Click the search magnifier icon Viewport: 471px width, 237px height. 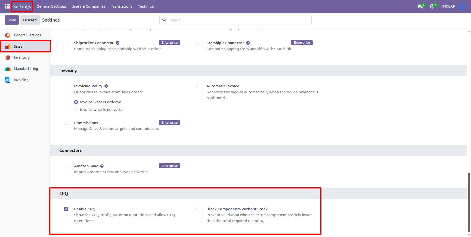[x=164, y=20]
